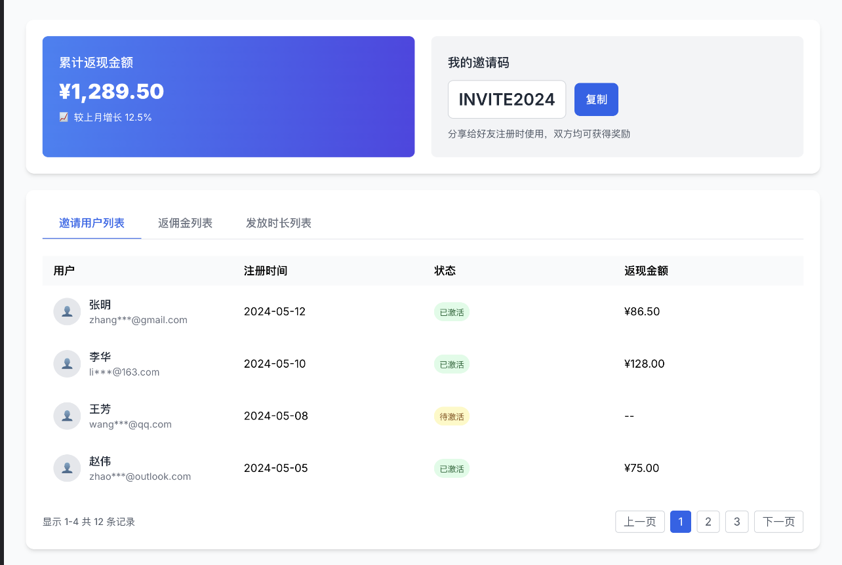Open the 发放时长列表 tab
842x565 pixels.
pos(278,223)
